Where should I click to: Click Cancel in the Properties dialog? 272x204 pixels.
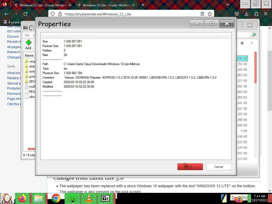coord(219,167)
